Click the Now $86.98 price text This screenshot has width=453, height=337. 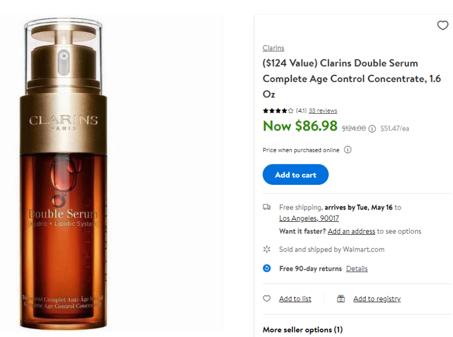(300, 126)
